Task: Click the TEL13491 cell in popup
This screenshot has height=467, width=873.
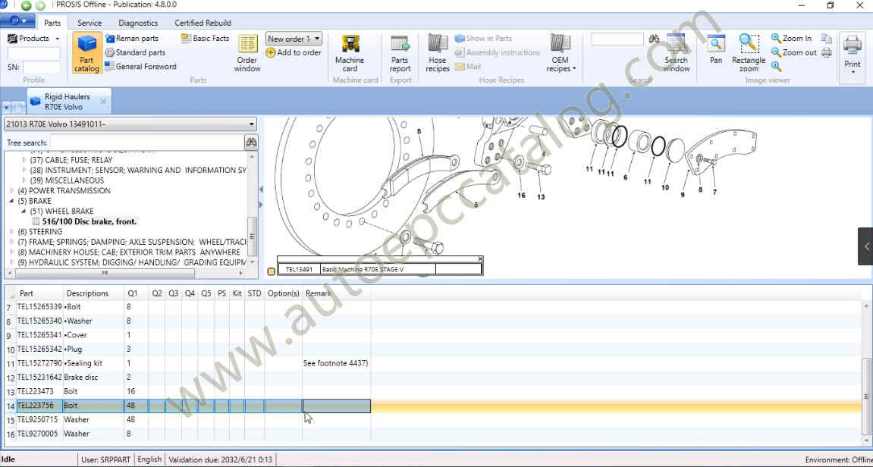Action: coord(299,269)
